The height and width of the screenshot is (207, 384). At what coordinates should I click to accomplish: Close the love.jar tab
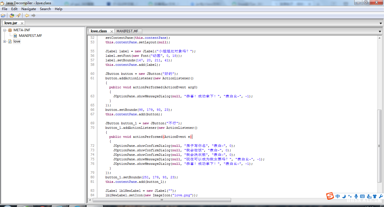pyautogui.click(x=22, y=23)
